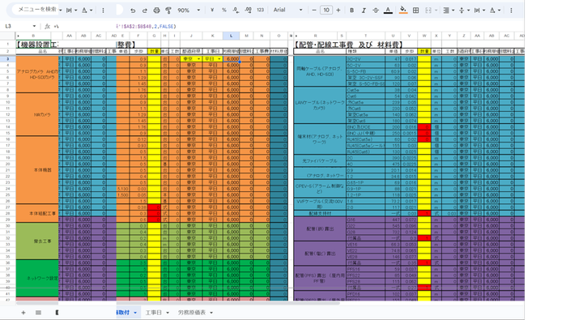The image size is (583, 320).
Task: Select column L header
Action: pos(231,36)
